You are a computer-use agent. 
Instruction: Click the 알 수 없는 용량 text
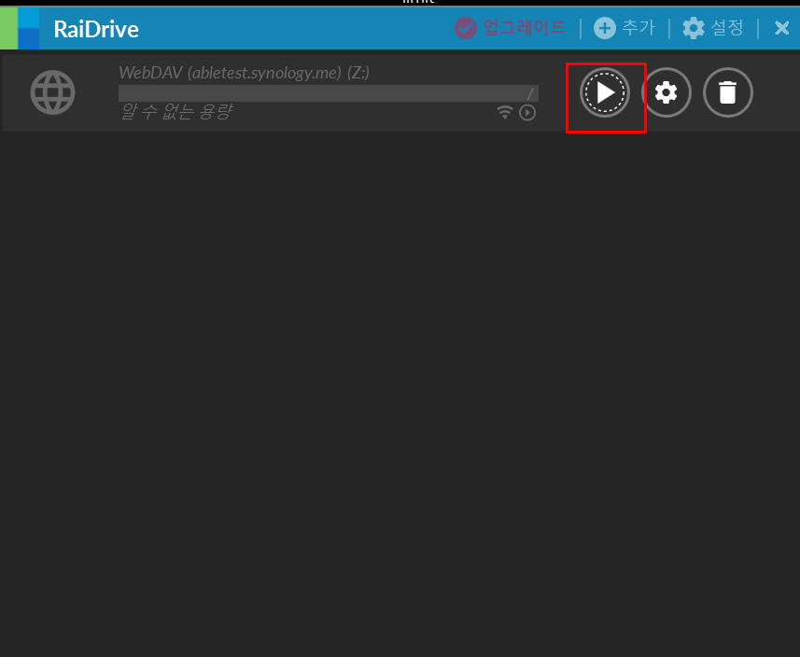point(176,111)
